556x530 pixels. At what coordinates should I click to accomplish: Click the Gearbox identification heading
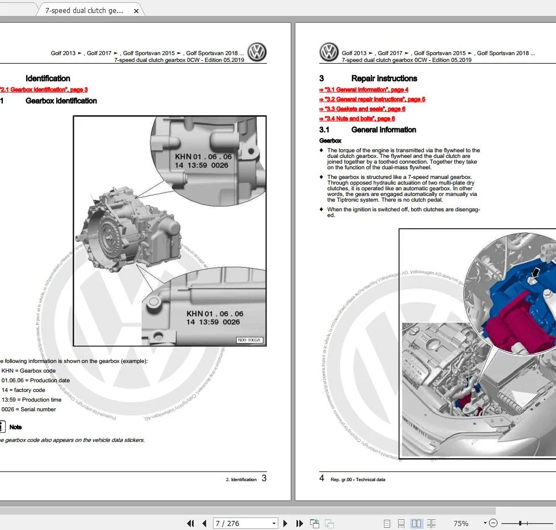tap(61, 101)
